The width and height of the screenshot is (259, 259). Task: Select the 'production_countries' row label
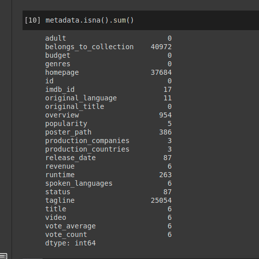[87, 149]
